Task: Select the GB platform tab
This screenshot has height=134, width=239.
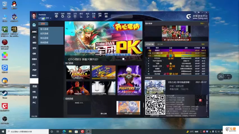Action: (x=34, y=54)
